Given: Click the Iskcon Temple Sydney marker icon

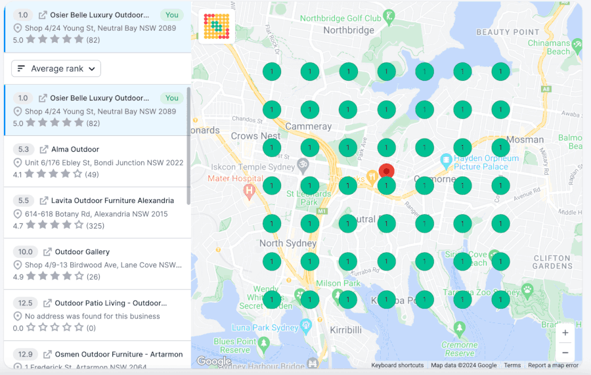Looking at the screenshot, I should pyautogui.click(x=303, y=165).
